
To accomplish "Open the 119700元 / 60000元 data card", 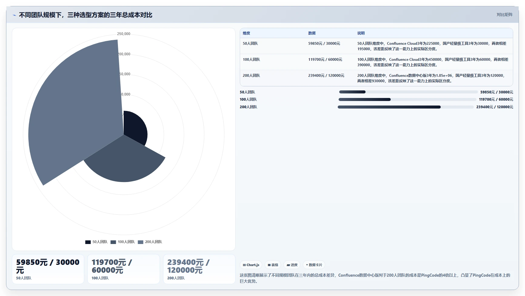I will pos(124,269).
